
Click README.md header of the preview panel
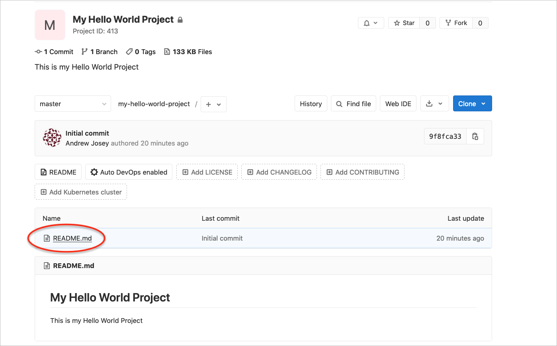[x=74, y=266]
